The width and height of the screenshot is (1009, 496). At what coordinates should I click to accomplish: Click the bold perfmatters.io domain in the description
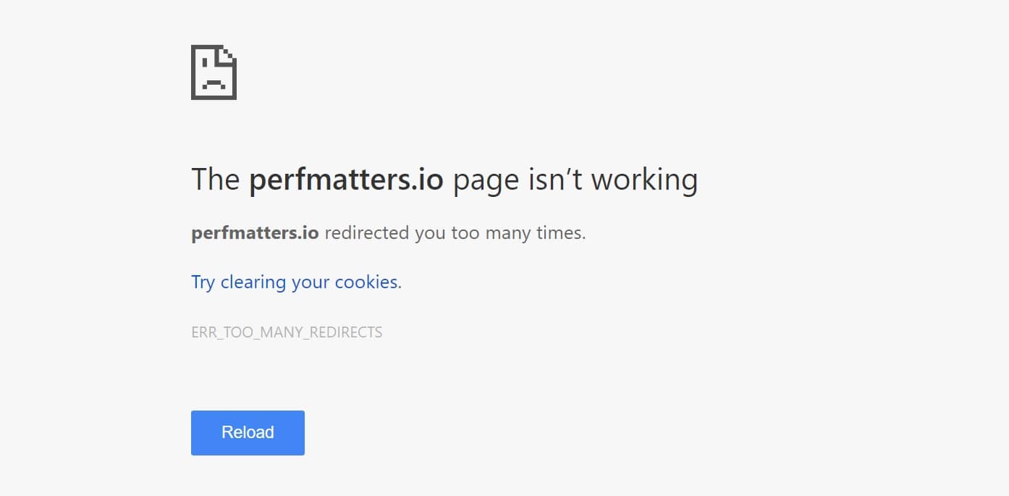tap(253, 232)
